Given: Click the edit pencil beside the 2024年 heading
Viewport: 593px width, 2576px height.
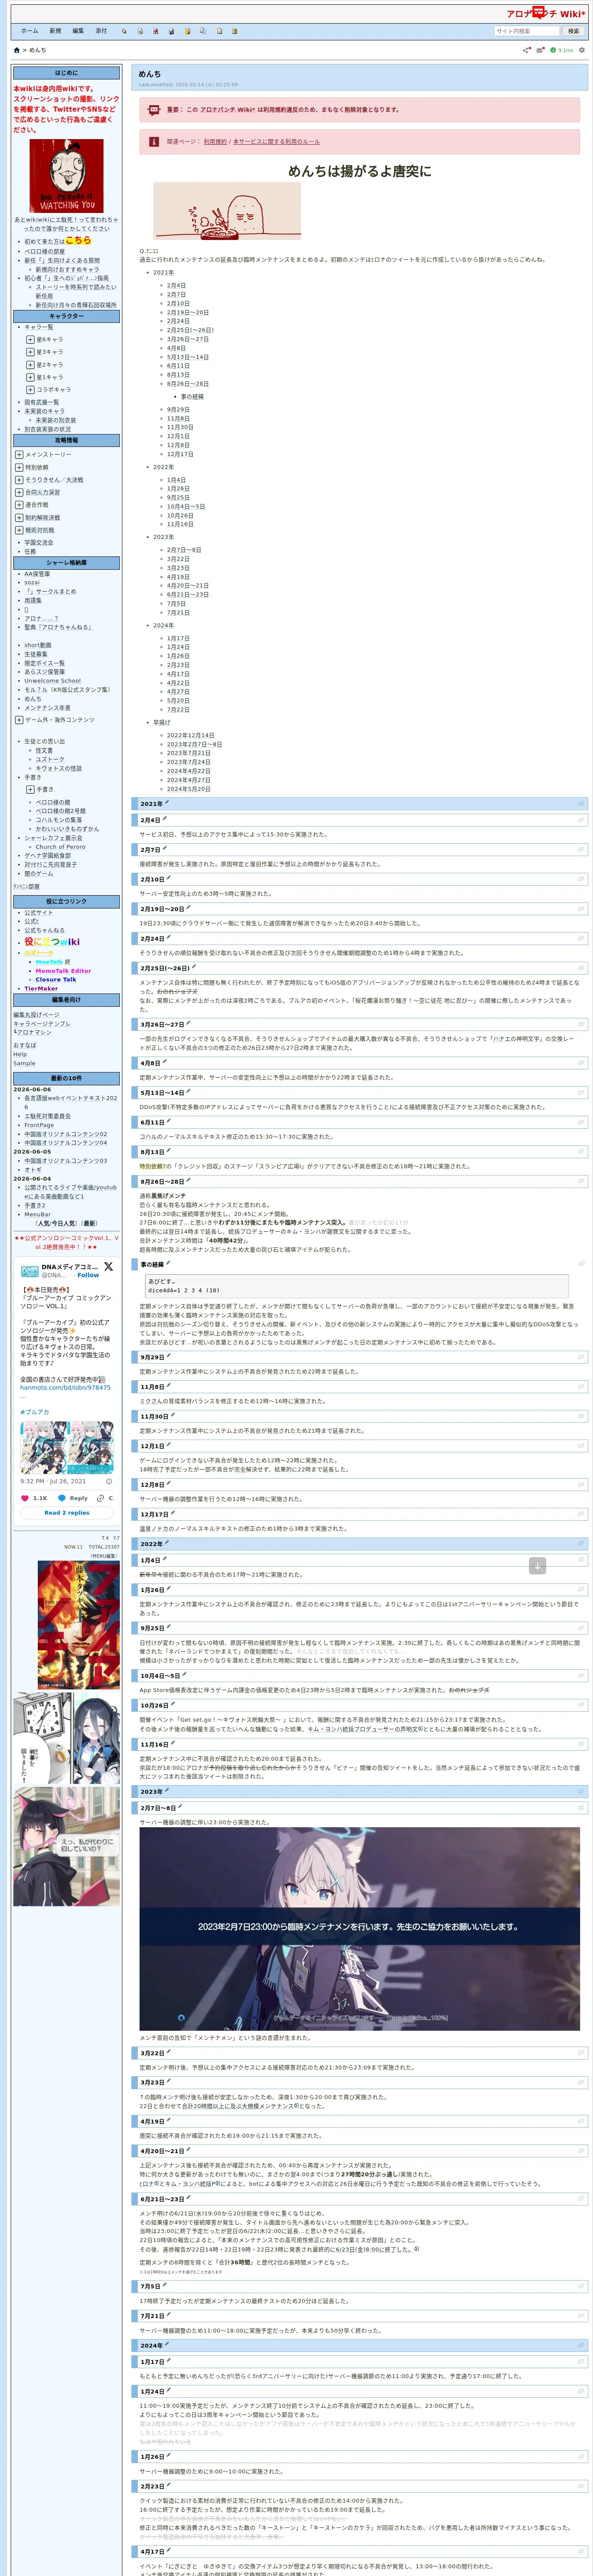Looking at the screenshot, I should [166, 2345].
